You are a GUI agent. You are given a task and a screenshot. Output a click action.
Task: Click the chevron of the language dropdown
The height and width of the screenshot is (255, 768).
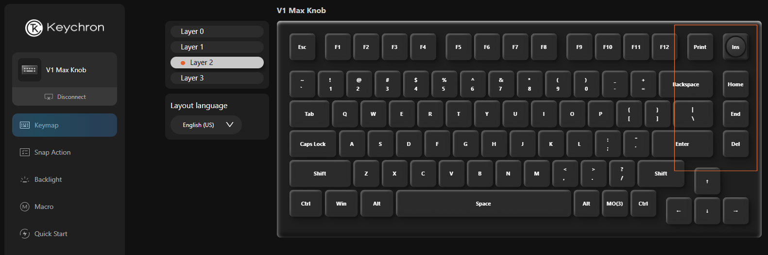230,125
